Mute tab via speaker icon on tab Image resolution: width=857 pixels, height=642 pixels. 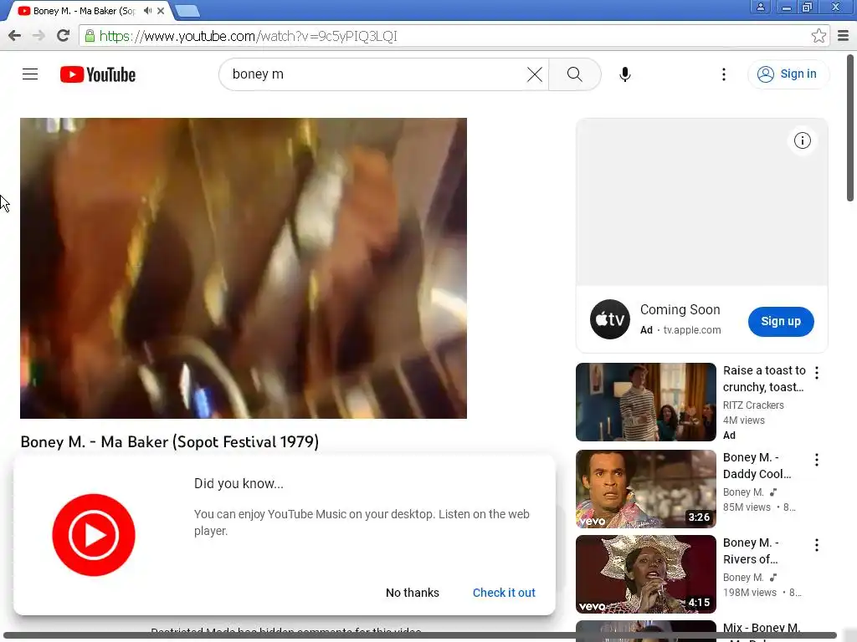(147, 10)
